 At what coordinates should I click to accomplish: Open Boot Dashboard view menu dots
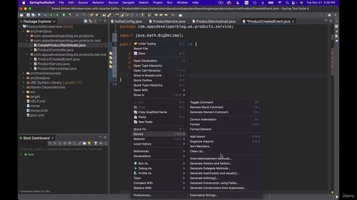pyautogui.click(x=105, y=143)
